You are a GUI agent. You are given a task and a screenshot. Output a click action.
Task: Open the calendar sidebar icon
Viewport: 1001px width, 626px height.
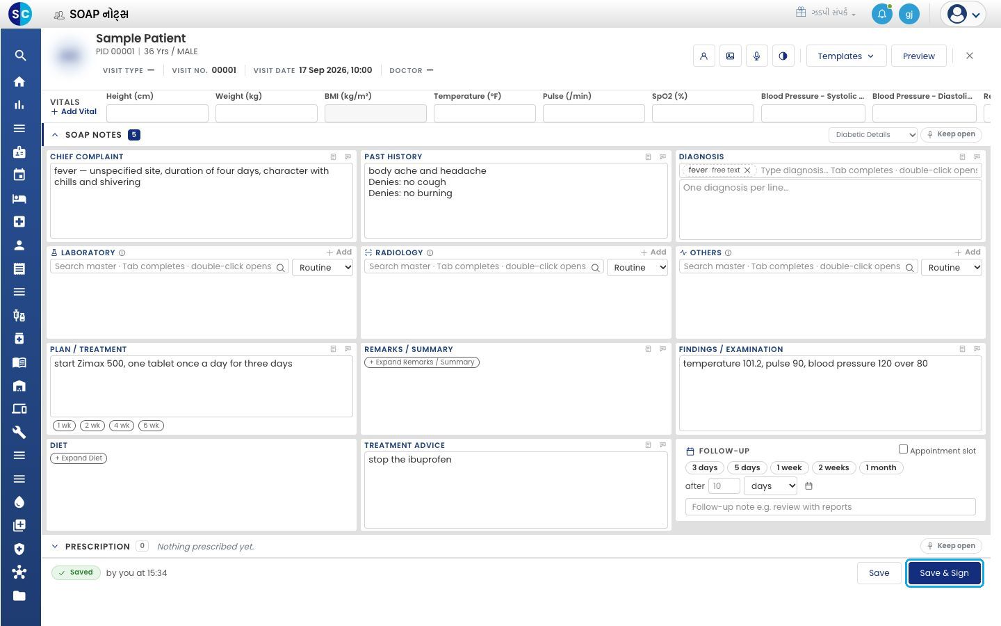(19, 175)
